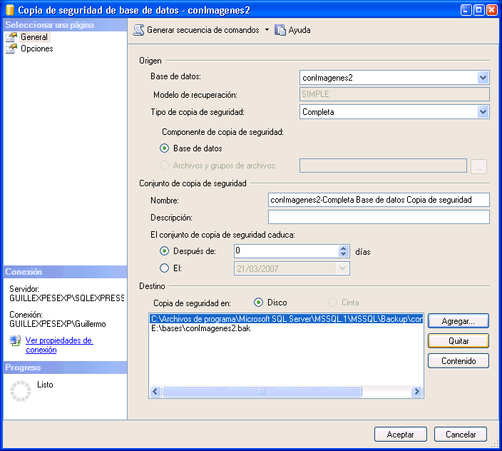Image resolution: width=502 pixels, height=451 pixels.
Task: Open the Opciones page
Action: tap(36, 49)
